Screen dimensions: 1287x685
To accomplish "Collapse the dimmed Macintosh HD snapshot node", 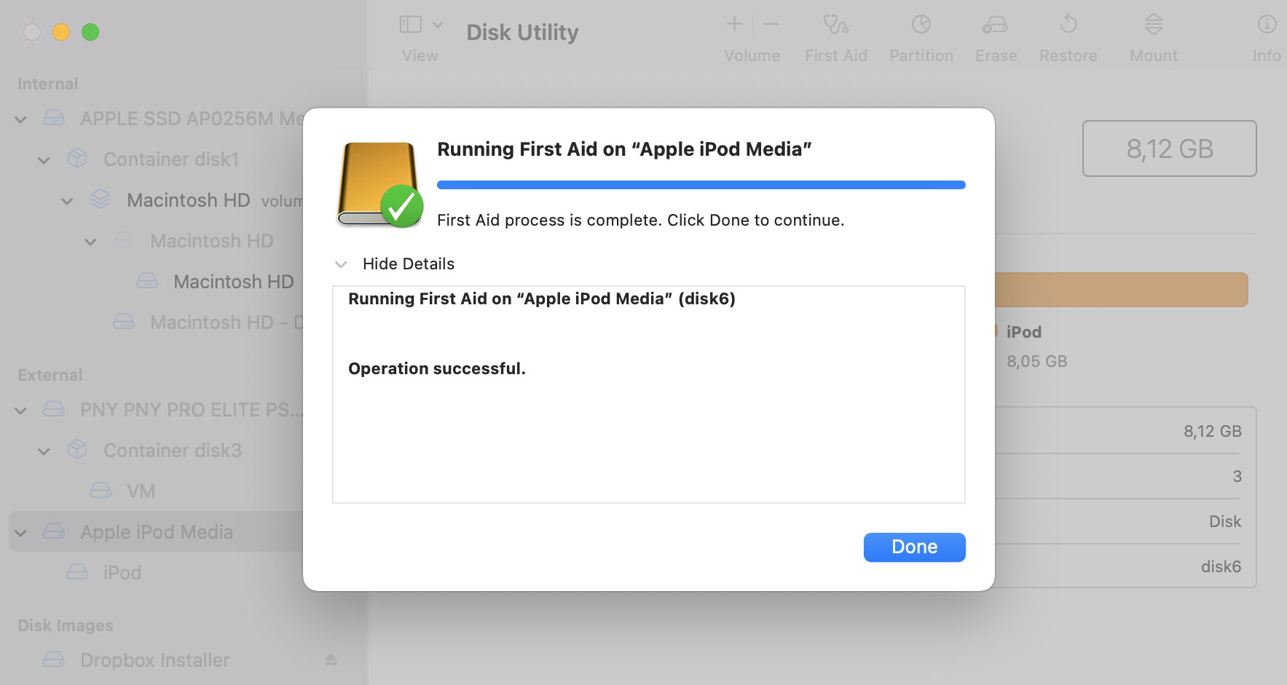I will pyautogui.click(x=90, y=242).
